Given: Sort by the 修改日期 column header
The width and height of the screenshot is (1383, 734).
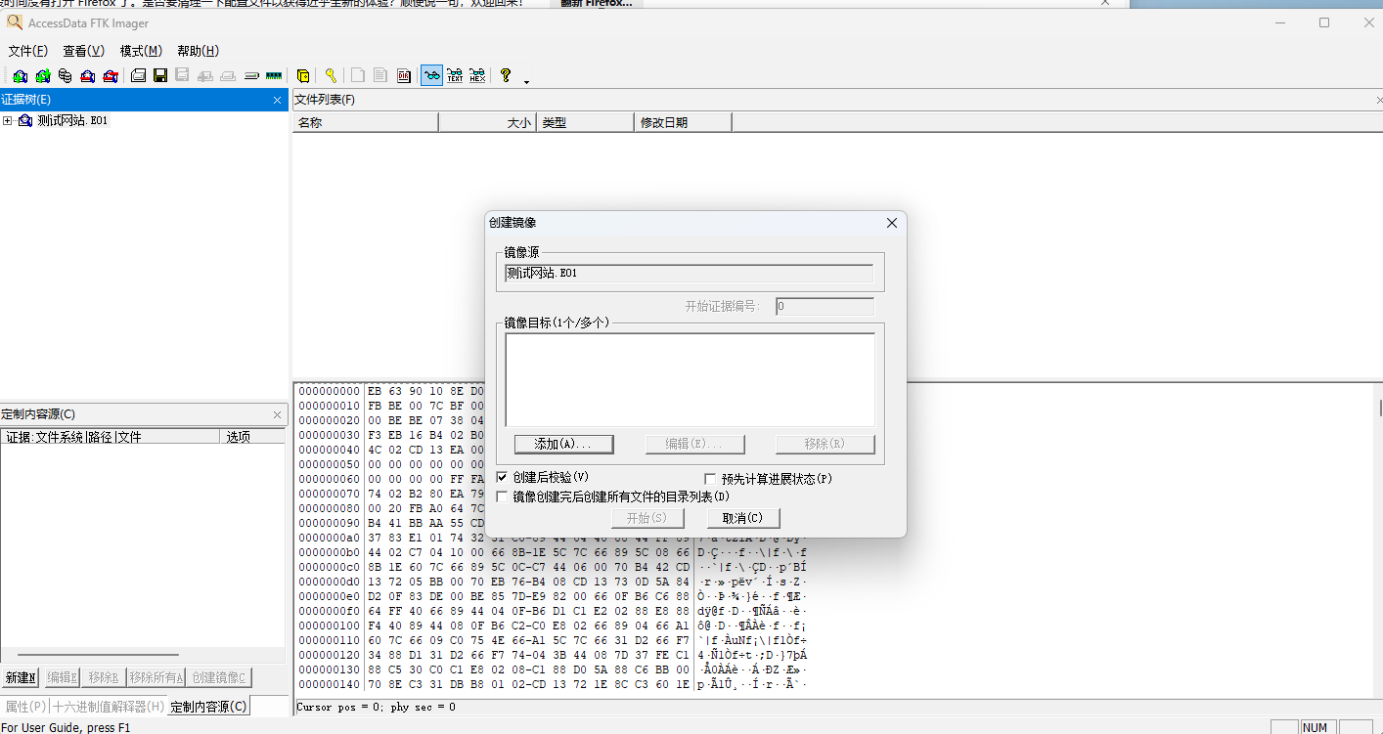Looking at the screenshot, I should [x=683, y=122].
